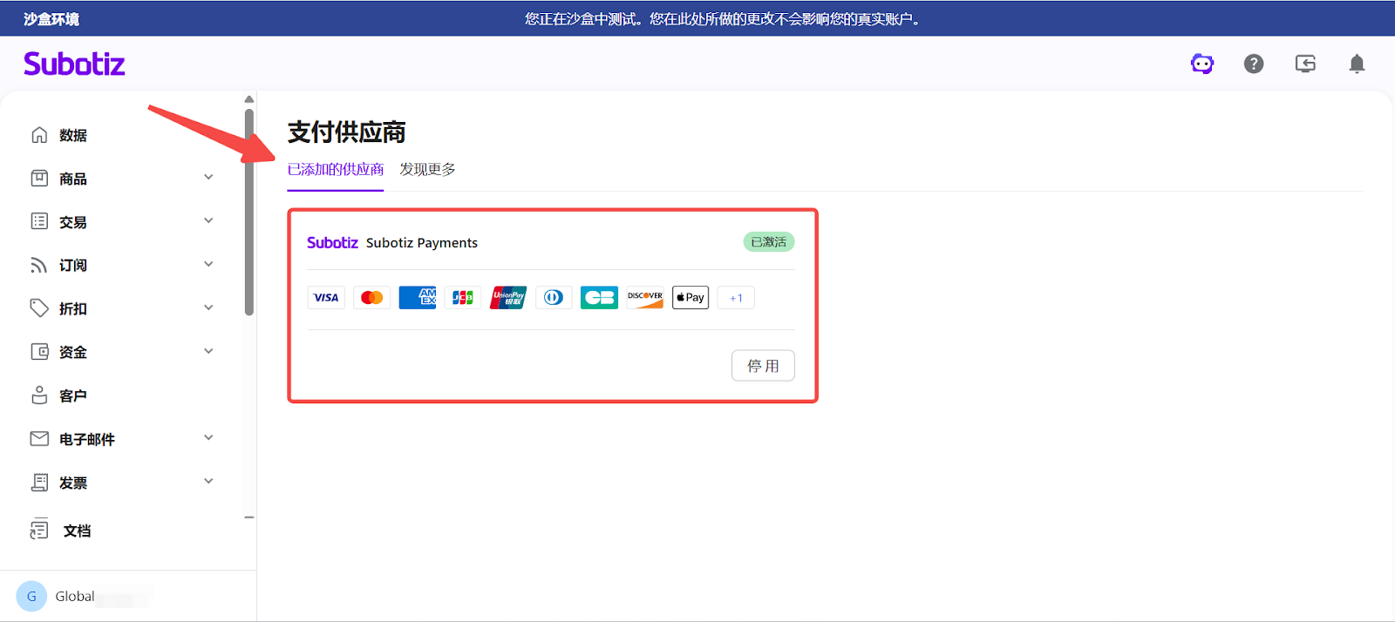Open the chatbot assistant icon in header
This screenshot has width=1395, height=622.
[1202, 64]
